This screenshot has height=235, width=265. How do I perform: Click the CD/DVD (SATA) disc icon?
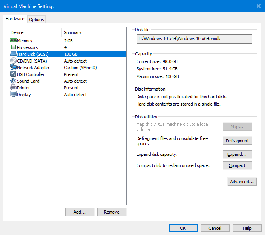point(13,61)
